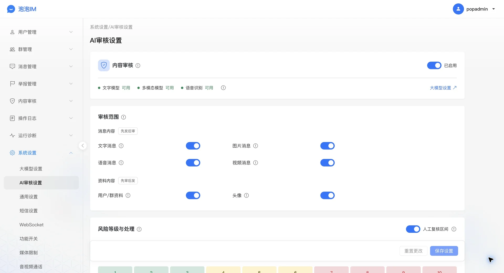Toggle the 视频消息 review switch
This screenshot has height=273, width=504.
tap(327, 163)
